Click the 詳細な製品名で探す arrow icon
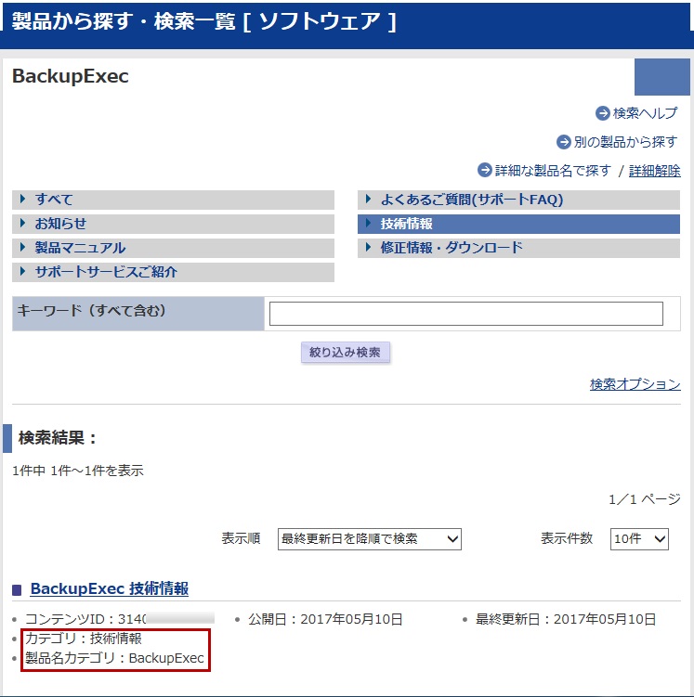Image resolution: width=694 pixels, height=697 pixels. coord(484,170)
